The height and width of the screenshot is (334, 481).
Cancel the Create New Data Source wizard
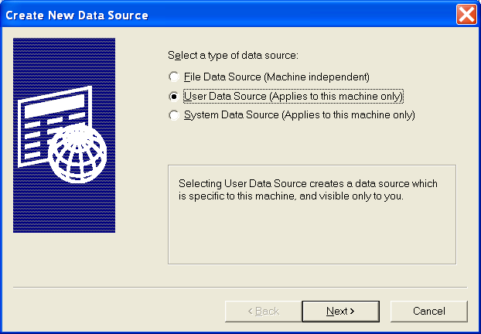429,312
